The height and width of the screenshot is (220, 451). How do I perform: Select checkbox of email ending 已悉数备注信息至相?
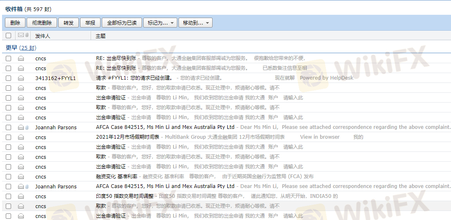click(x=8, y=68)
